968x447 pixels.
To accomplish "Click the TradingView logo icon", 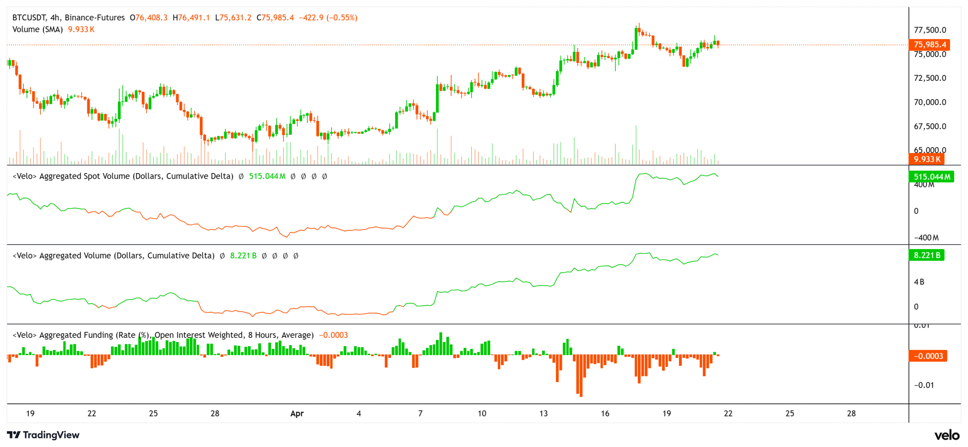I will point(14,435).
